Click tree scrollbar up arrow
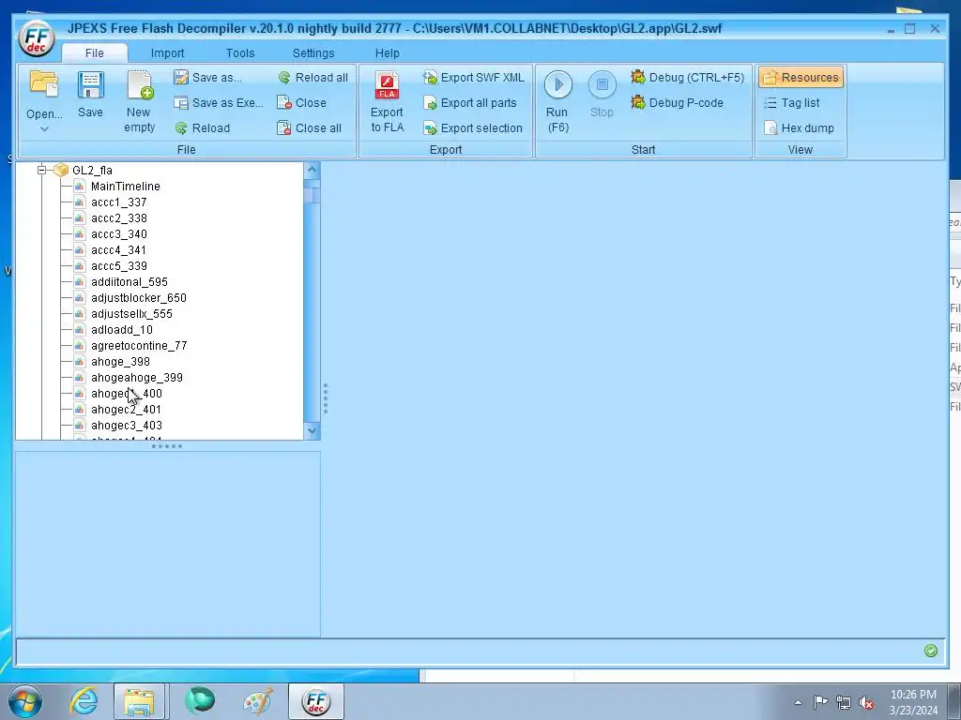 (312, 171)
